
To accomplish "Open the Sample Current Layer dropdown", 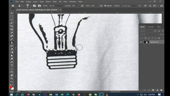I will click(x=129, y=6).
